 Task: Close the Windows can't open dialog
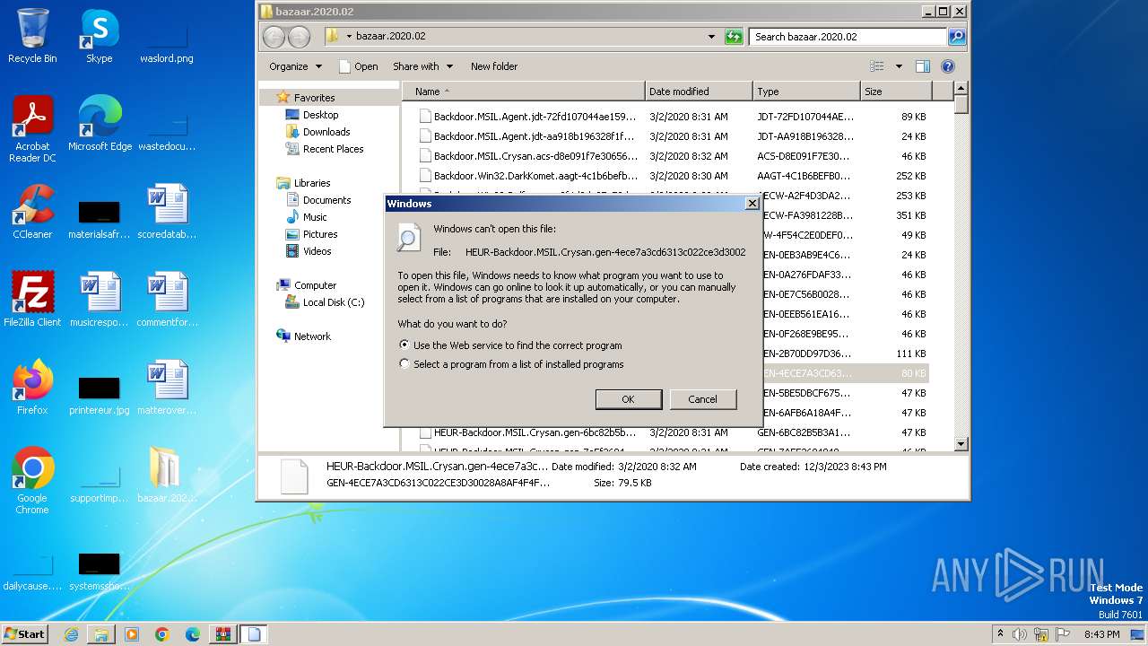tap(752, 204)
